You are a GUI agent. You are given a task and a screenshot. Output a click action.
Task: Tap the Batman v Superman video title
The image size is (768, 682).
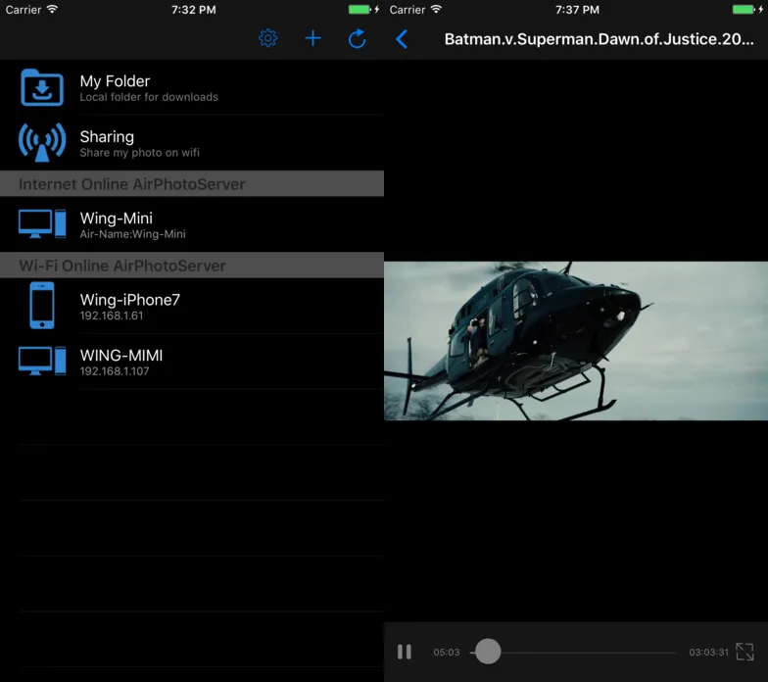pos(600,39)
